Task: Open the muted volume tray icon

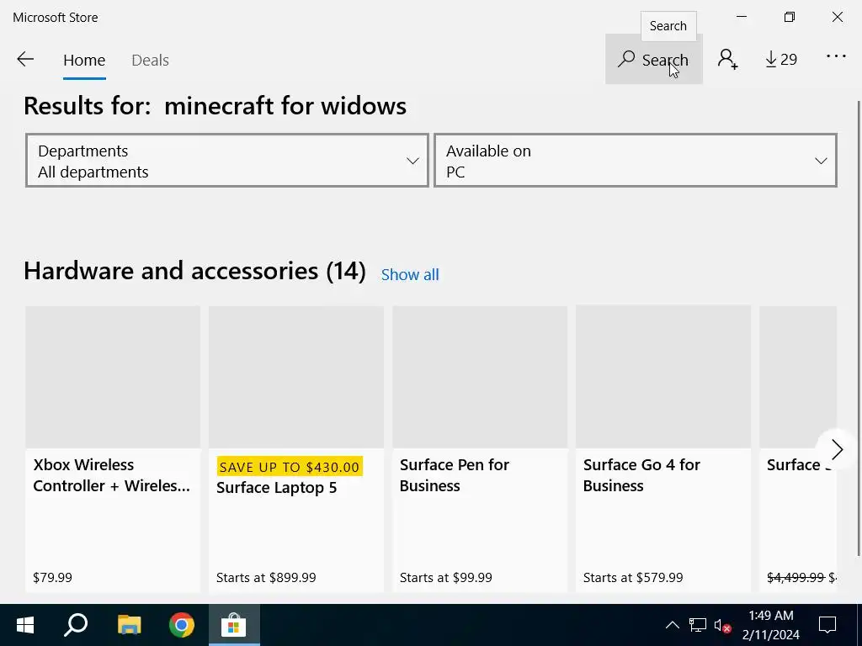Action: [x=722, y=625]
